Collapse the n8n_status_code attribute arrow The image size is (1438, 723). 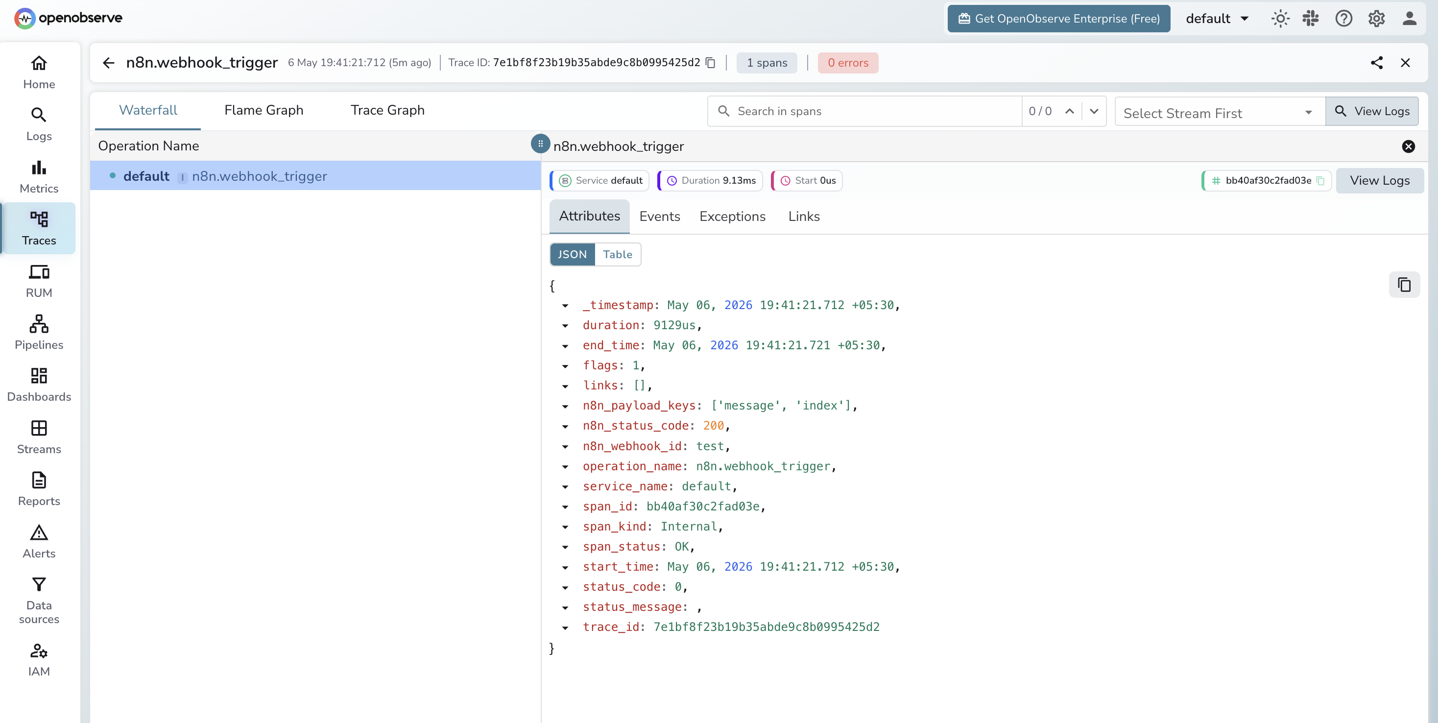[565, 427]
